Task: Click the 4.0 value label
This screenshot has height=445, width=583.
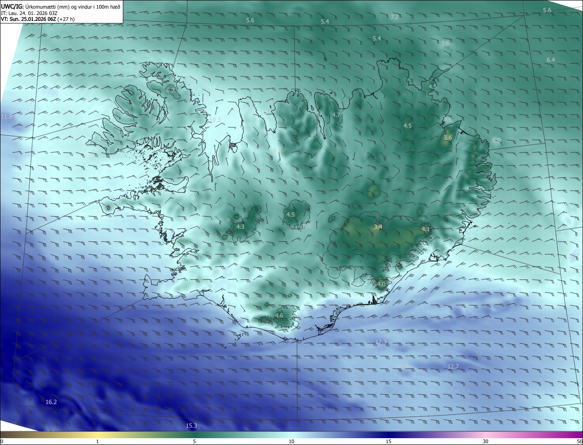Action: click(x=381, y=284)
